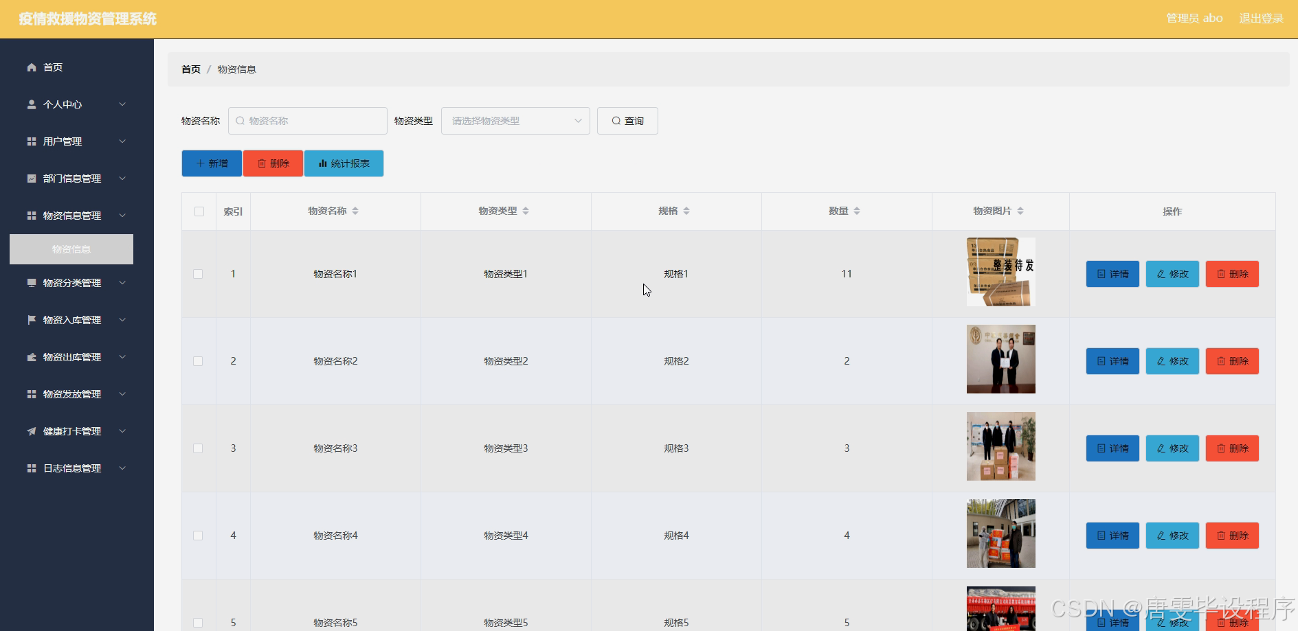Click the sort arrows in 物资图片 column header
This screenshot has width=1298, height=631.
(x=1020, y=211)
